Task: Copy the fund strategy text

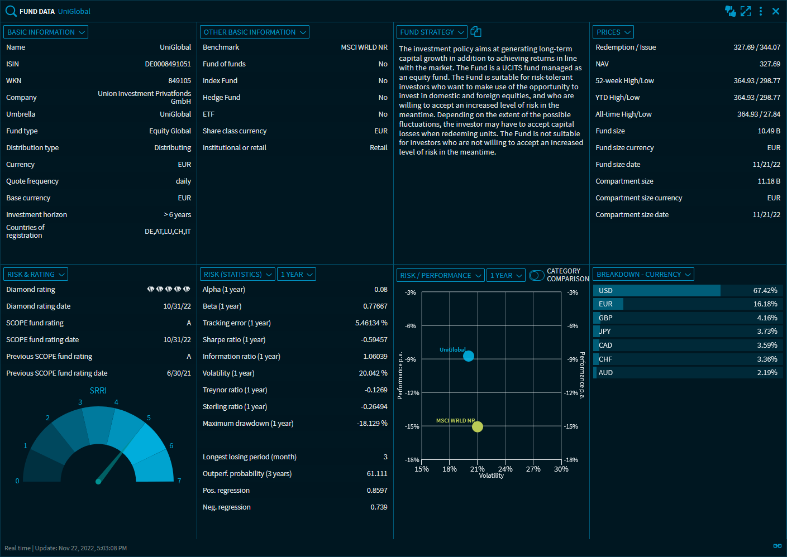Action: coord(476,32)
